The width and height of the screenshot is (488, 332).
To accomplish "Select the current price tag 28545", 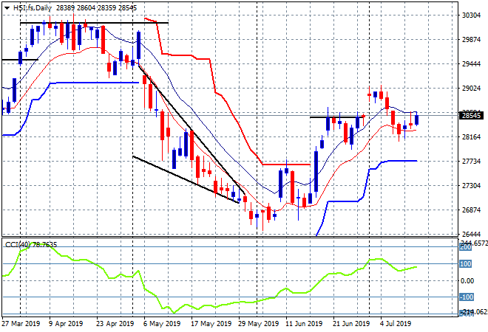I will click(472, 116).
